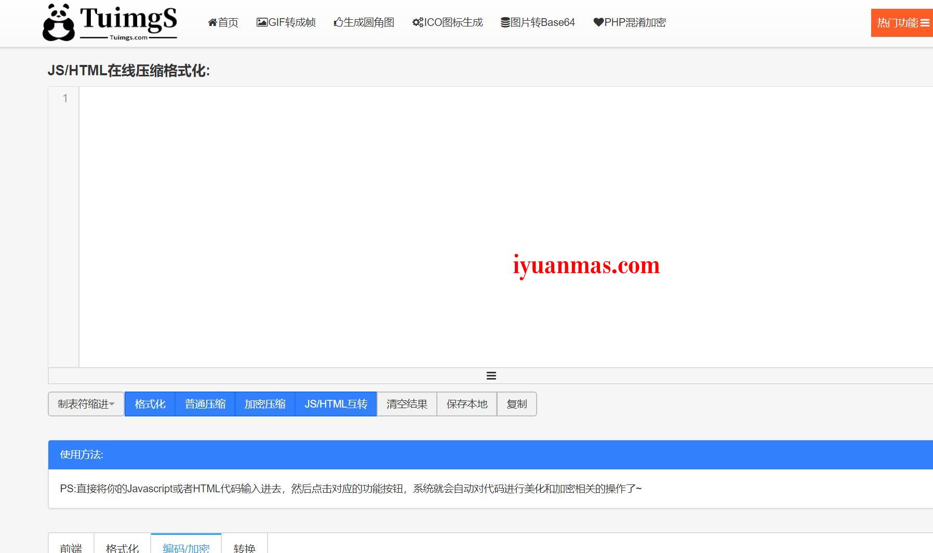Click the 格式化 format button
Image resolution: width=933 pixels, height=553 pixels.
point(150,404)
